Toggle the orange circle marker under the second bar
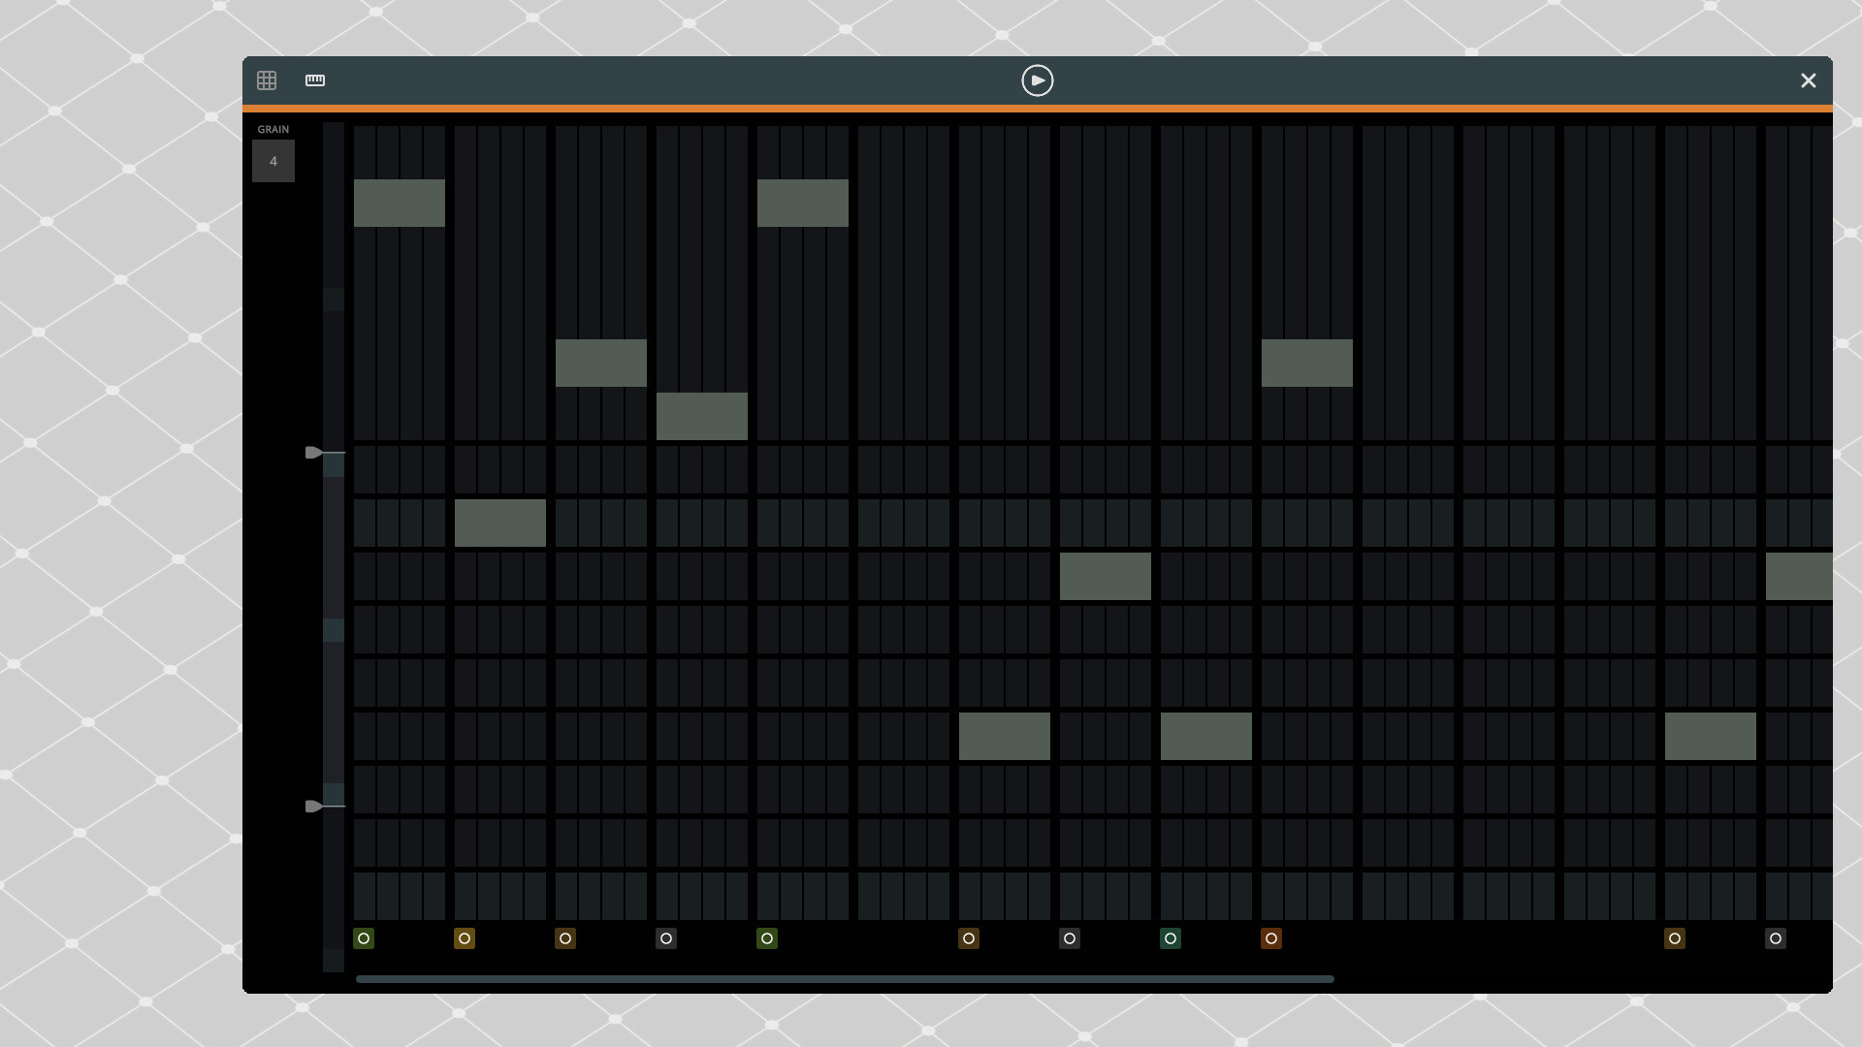The height and width of the screenshot is (1047, 1862). point(465,938)
